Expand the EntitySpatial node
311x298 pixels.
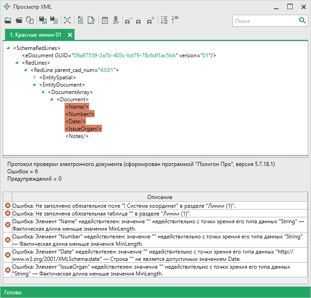click(x=35, y=77)
